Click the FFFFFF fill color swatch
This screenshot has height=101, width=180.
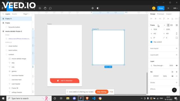tap(151, 76)
